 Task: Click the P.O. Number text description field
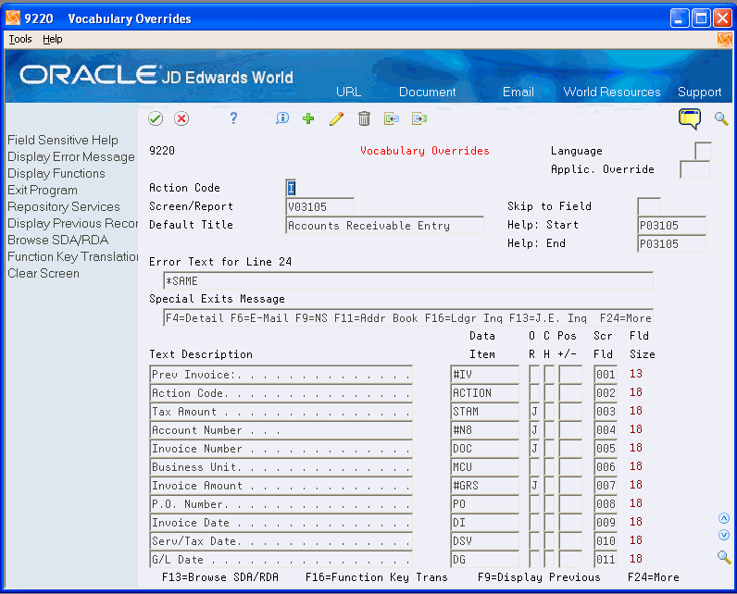pos(281,504)
